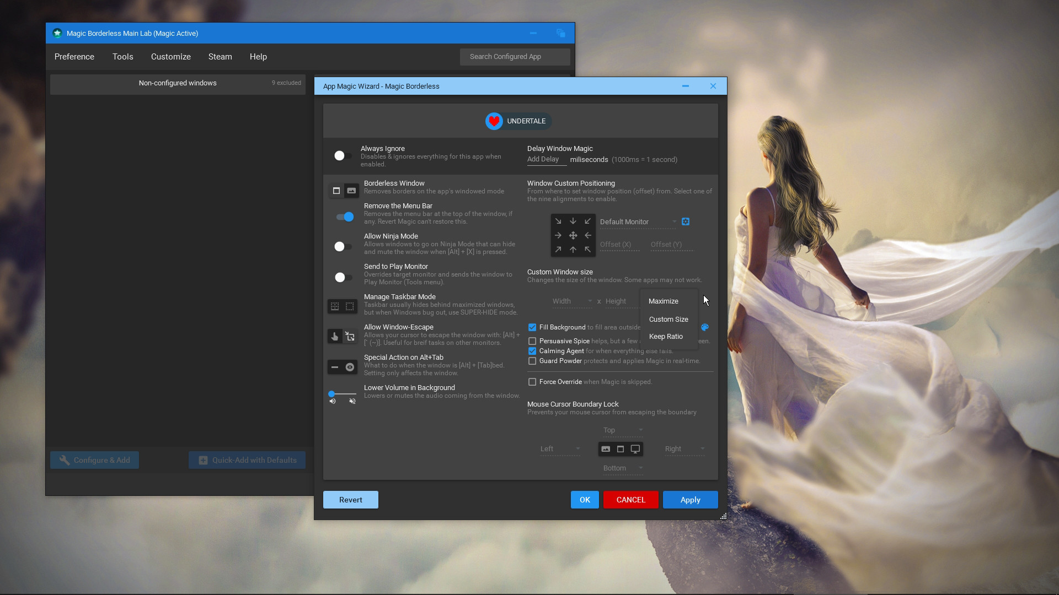1059x595 pixels.
Task: Enable the Allow Ninja Mode toggle
Action: click(342, 246)
